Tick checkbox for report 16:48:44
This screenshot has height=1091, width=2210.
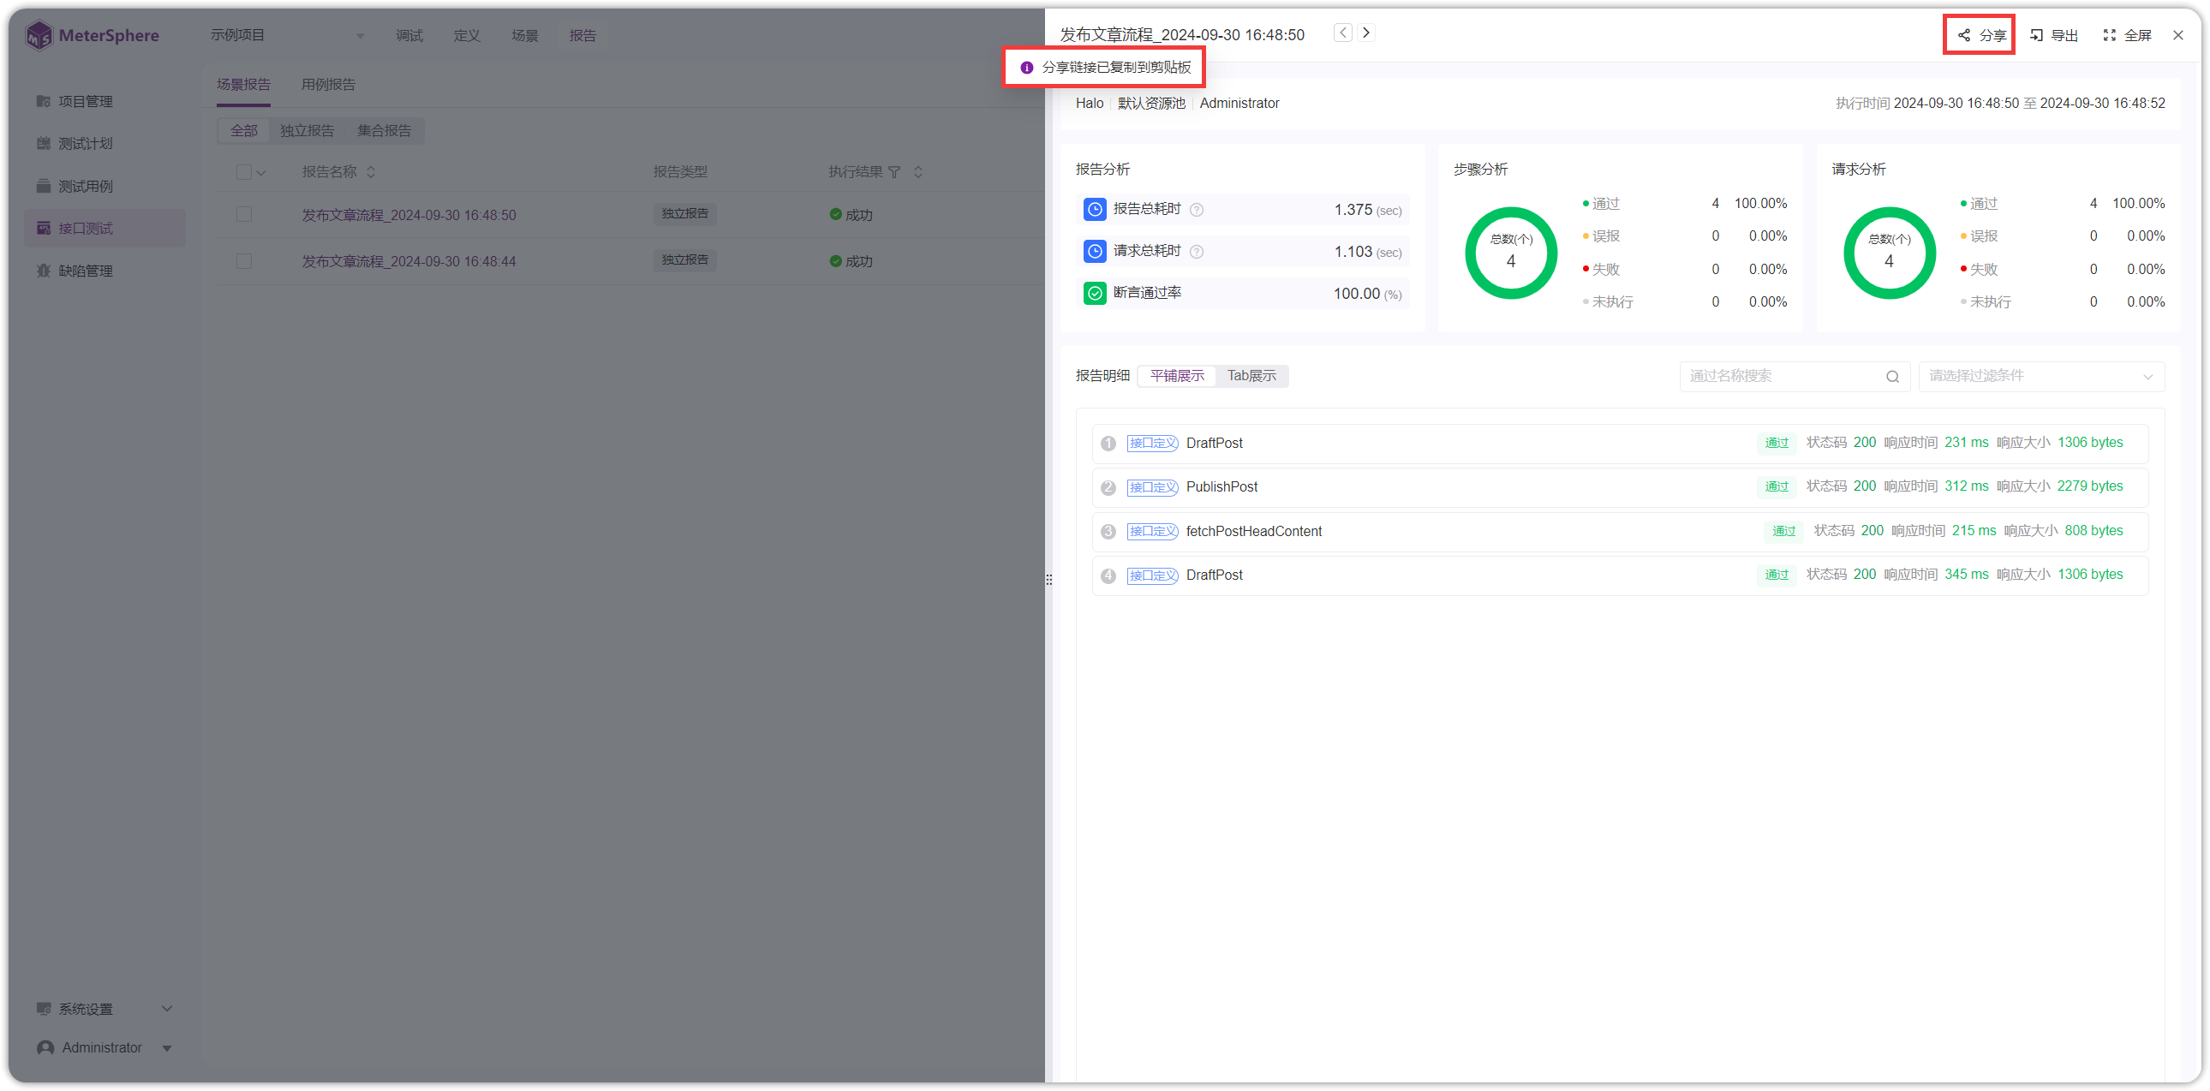[x=243, y=260]
